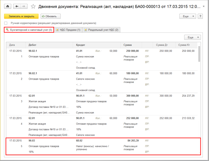Viewport: 209px width, 161px height.
Task: Open the table's Еще dropdown menu
Action: coord(192,37)
